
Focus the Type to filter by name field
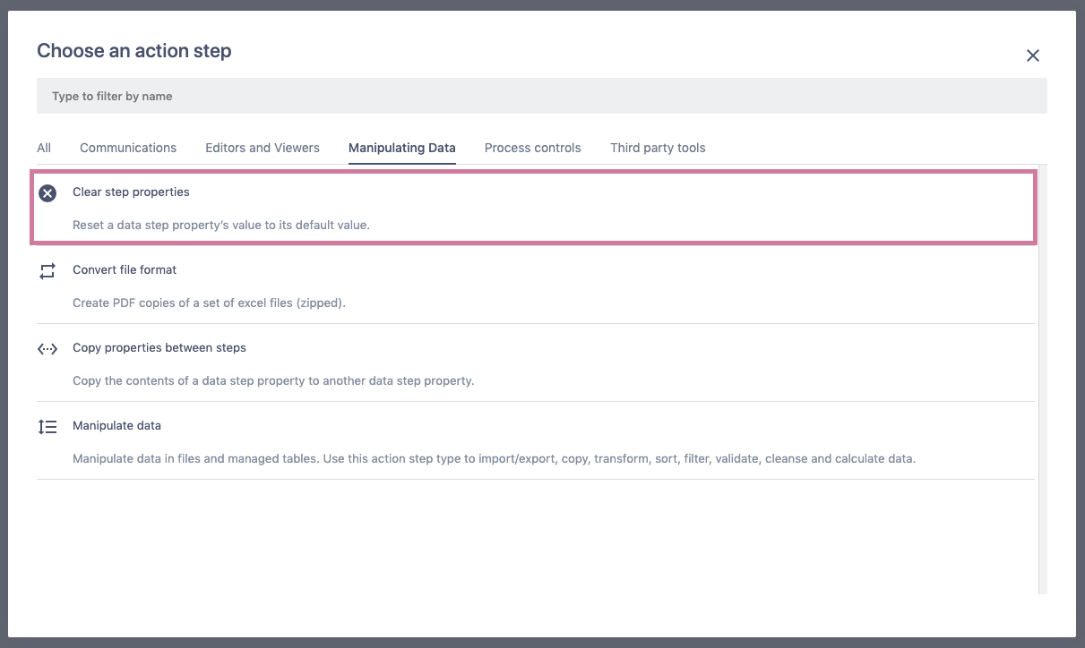point(541,96)
